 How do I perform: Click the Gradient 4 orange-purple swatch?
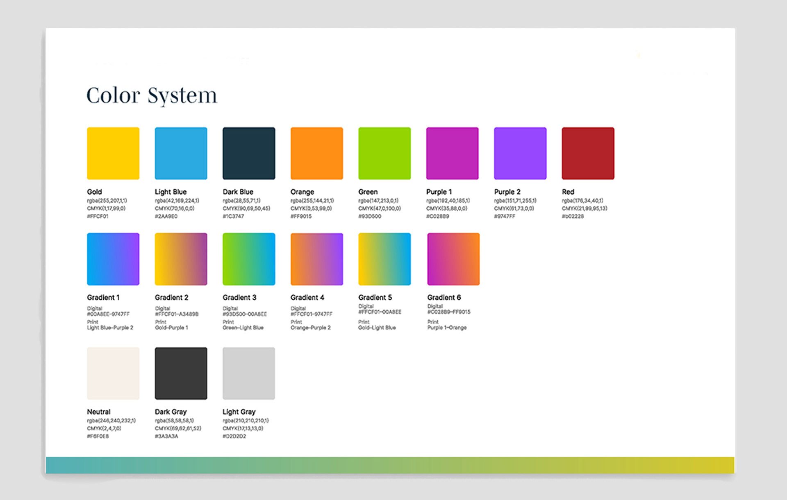(x=316, y=259)
